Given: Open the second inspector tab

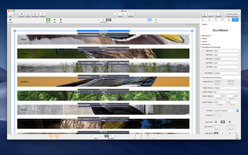Looking at the screenshot, I should click(x=210, y=20).
